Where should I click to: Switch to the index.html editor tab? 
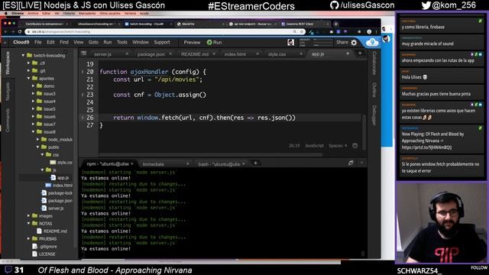pyautogui.click(x=235, y=54)
